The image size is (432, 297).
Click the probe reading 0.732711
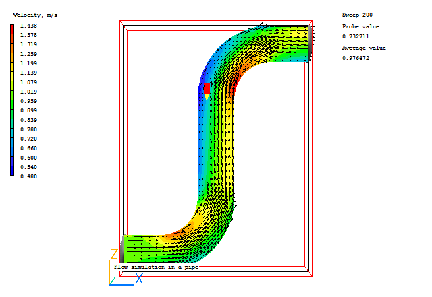coord(356,36)
